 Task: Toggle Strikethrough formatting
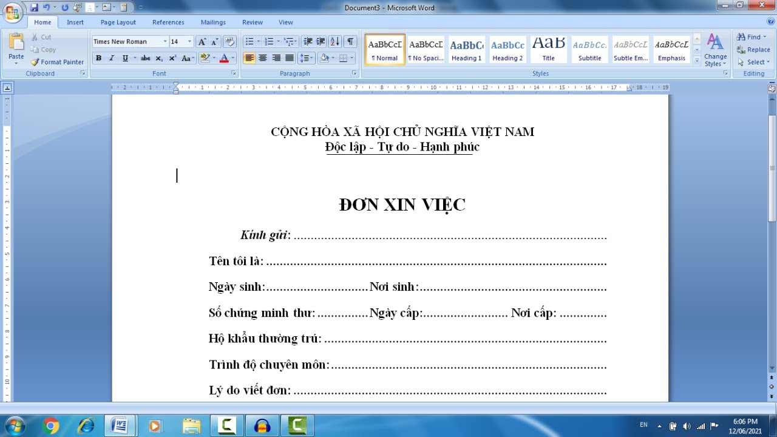145,58
